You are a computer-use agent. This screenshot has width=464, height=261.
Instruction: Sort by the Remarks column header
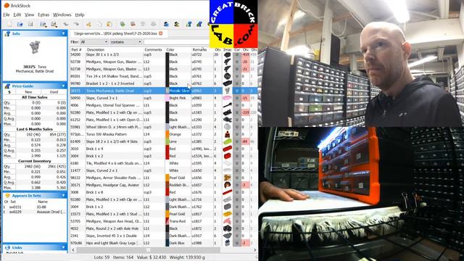click(202, 50)
